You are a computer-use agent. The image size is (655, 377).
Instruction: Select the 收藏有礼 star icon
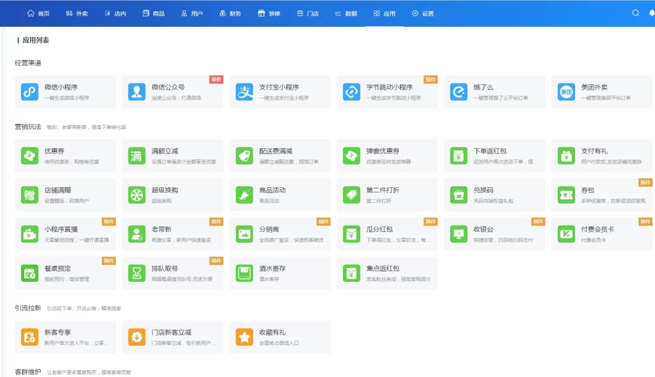tap(244, 337)
